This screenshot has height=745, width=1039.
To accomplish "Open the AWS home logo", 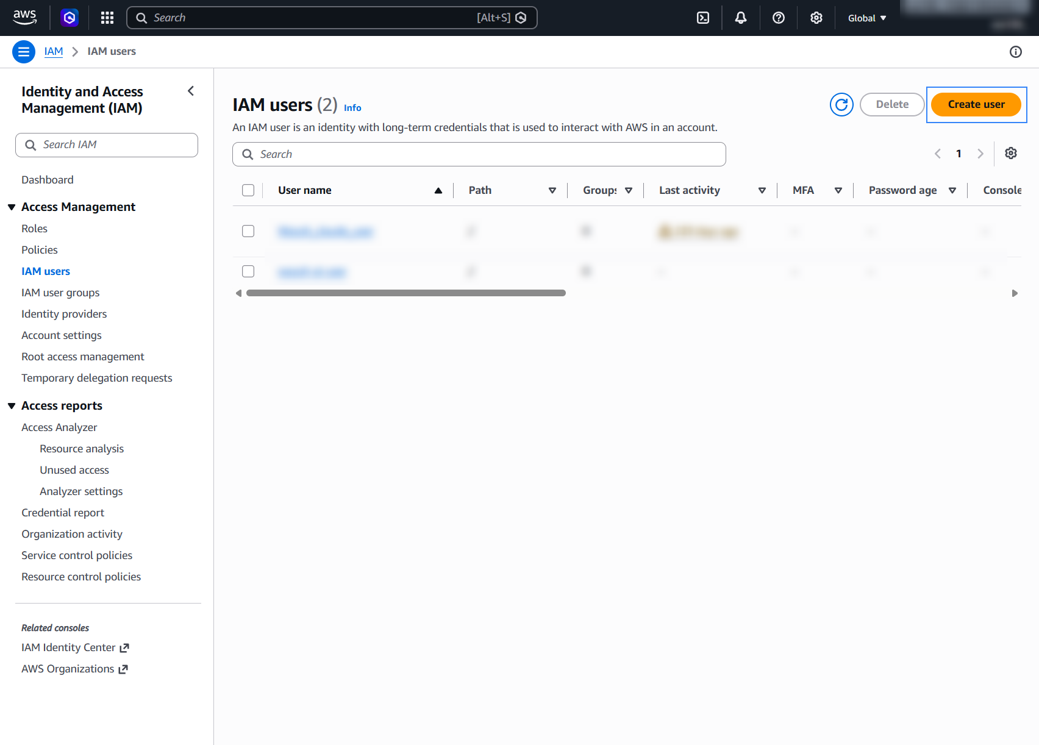I will pos(25,18).
